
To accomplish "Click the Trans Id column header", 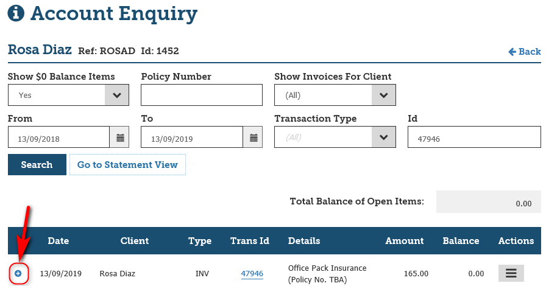I will point(250,241).
